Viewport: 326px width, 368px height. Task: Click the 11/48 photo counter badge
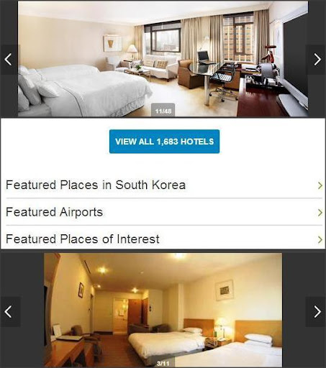(163, 110)
